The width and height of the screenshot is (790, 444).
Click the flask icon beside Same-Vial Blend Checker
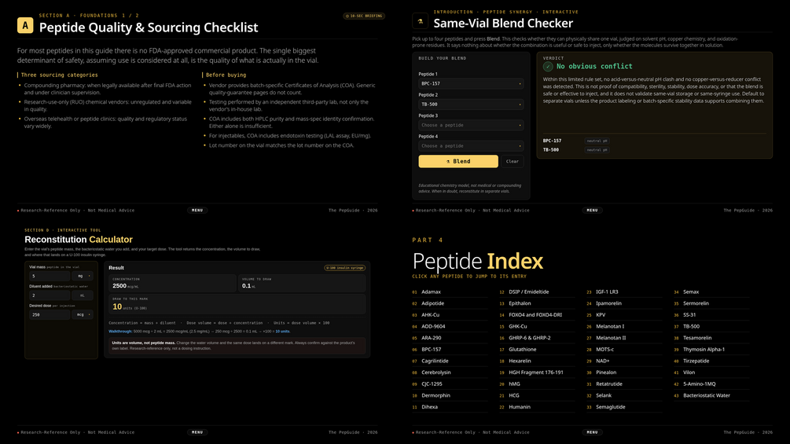pos(421,21)
